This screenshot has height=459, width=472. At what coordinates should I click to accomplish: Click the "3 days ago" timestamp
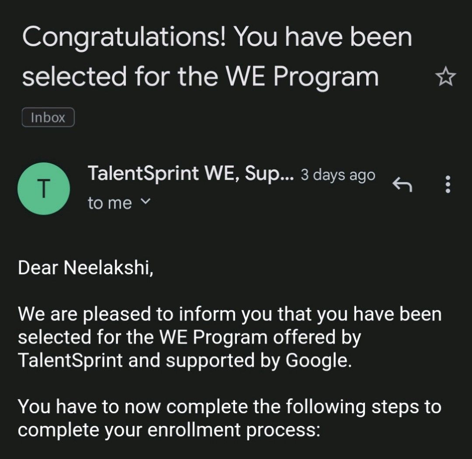coord(338,175)
